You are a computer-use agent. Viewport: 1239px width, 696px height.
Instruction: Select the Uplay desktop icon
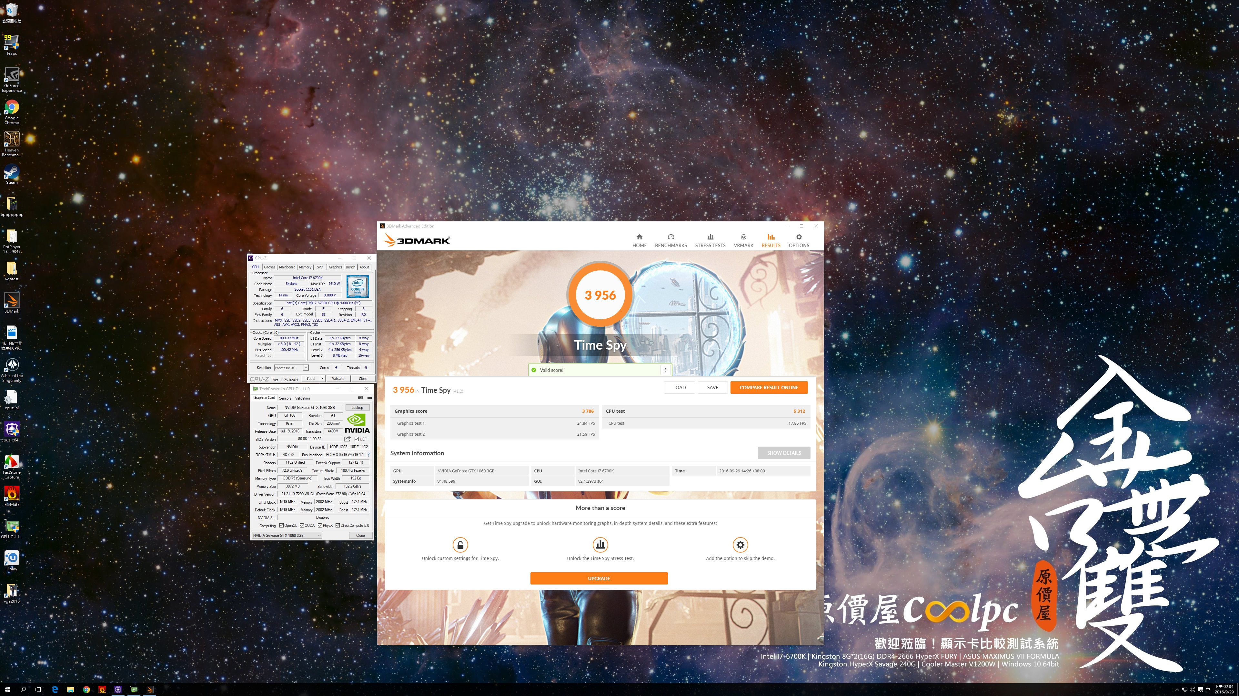point(12,560)
